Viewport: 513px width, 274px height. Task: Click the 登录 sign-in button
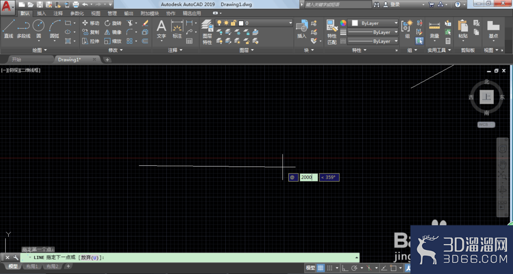pos(391,5)
